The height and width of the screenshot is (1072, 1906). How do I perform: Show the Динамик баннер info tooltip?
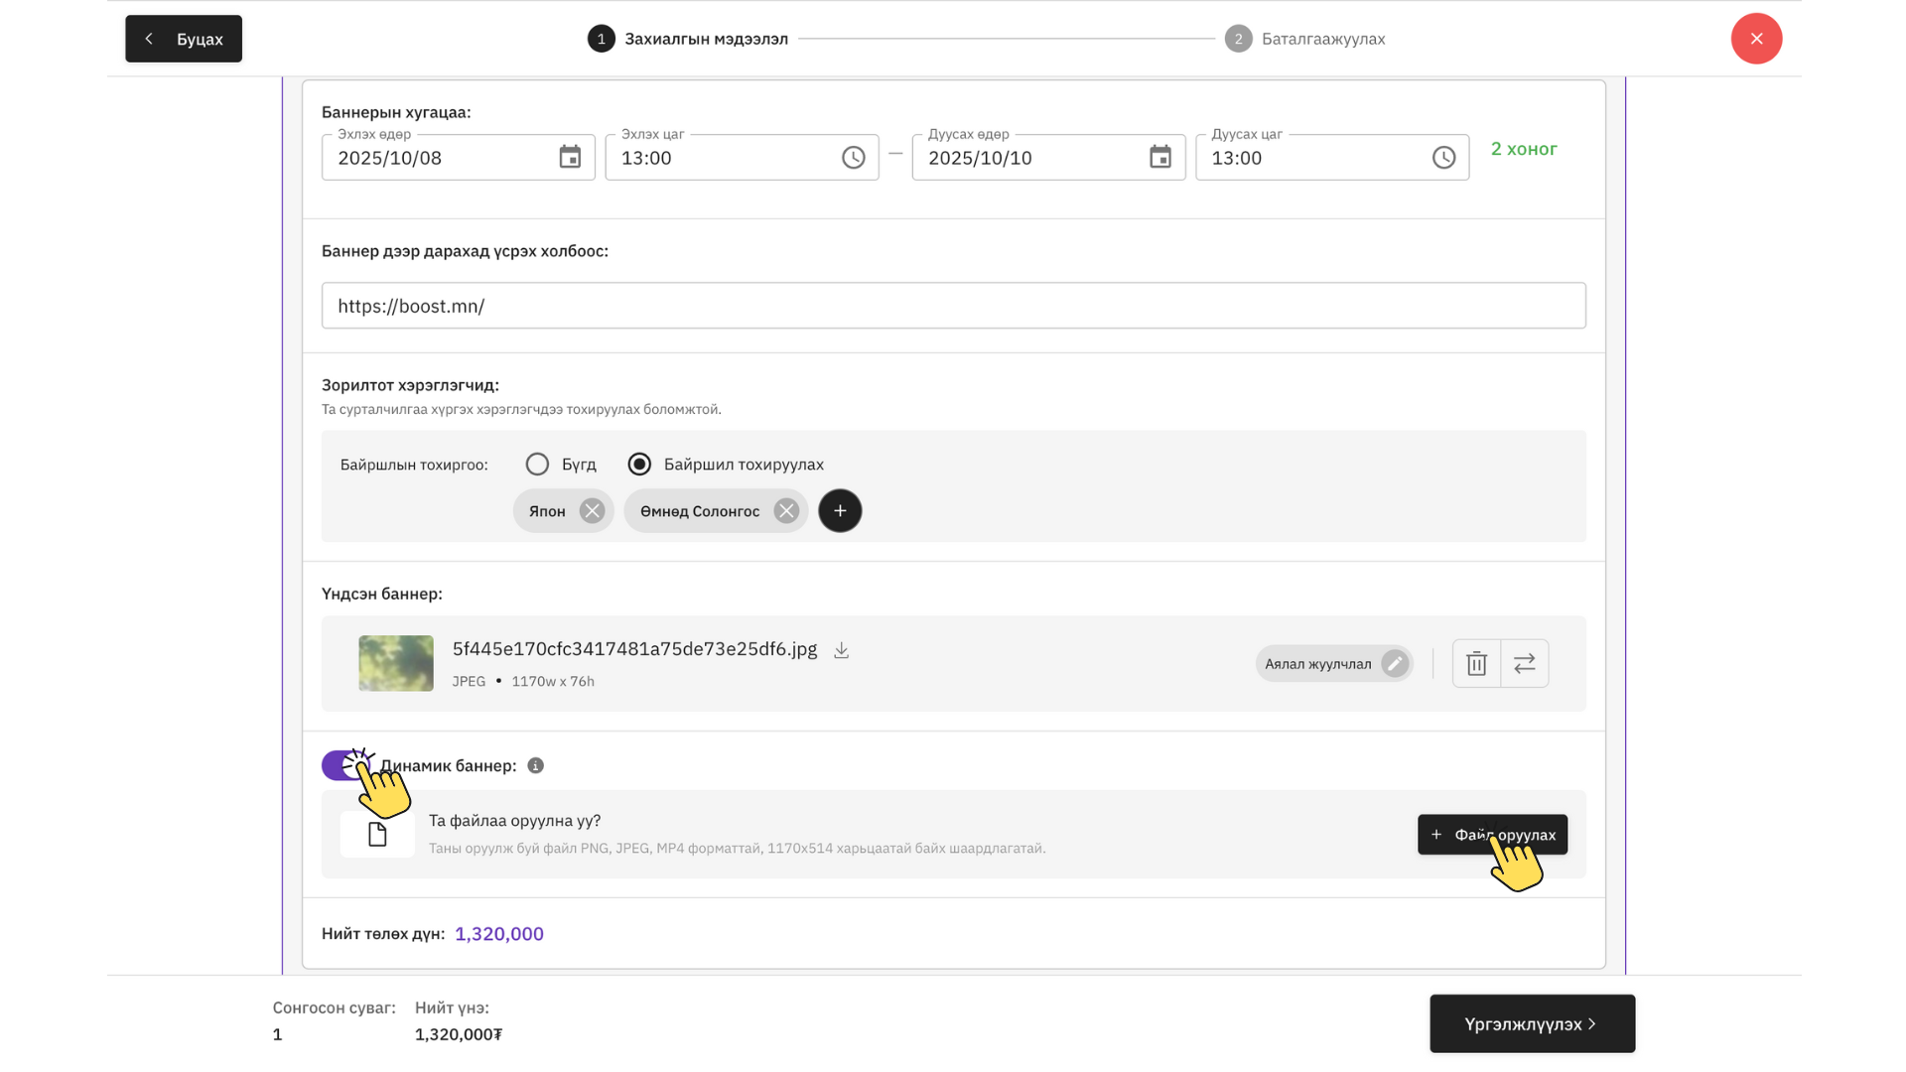(x=535, y=765)
